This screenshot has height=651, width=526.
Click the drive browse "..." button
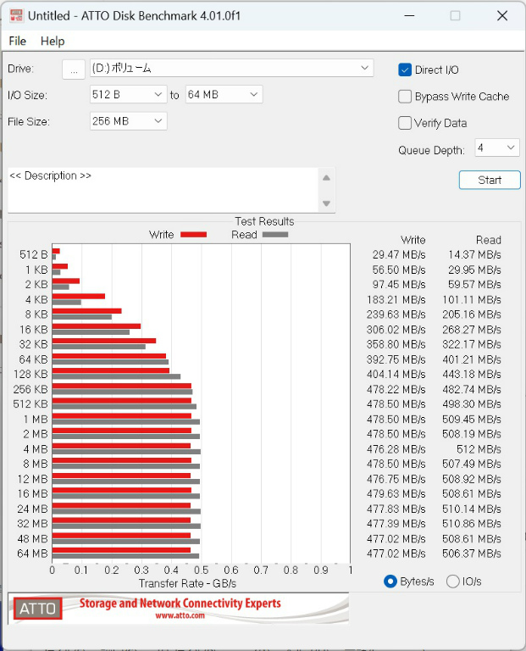pyautogui.click(x=74, y=69)
